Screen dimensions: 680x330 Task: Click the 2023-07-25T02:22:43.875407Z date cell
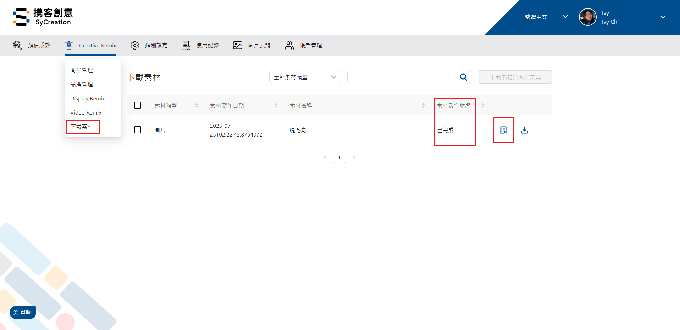(x=236, y=130)
